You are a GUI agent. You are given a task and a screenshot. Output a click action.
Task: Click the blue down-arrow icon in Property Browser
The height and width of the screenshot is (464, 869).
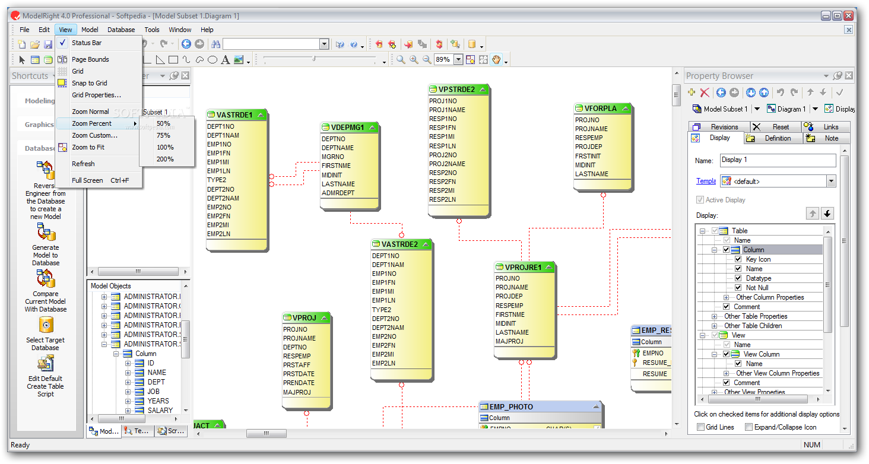click(x=751, y=93)
